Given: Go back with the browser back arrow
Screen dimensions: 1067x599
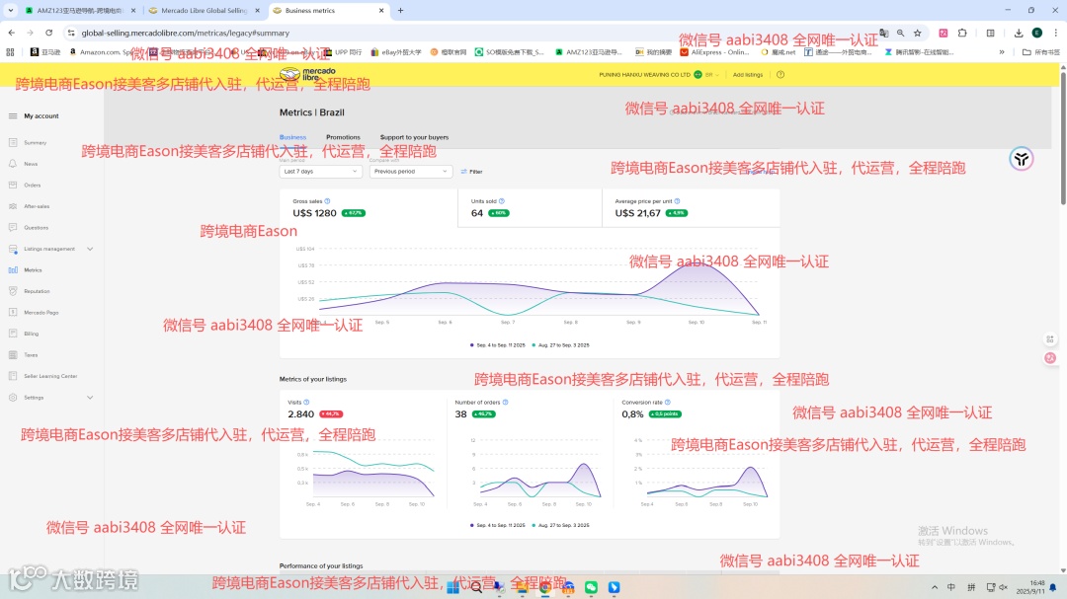Looking at the screenshot, I should coord(12,33).
